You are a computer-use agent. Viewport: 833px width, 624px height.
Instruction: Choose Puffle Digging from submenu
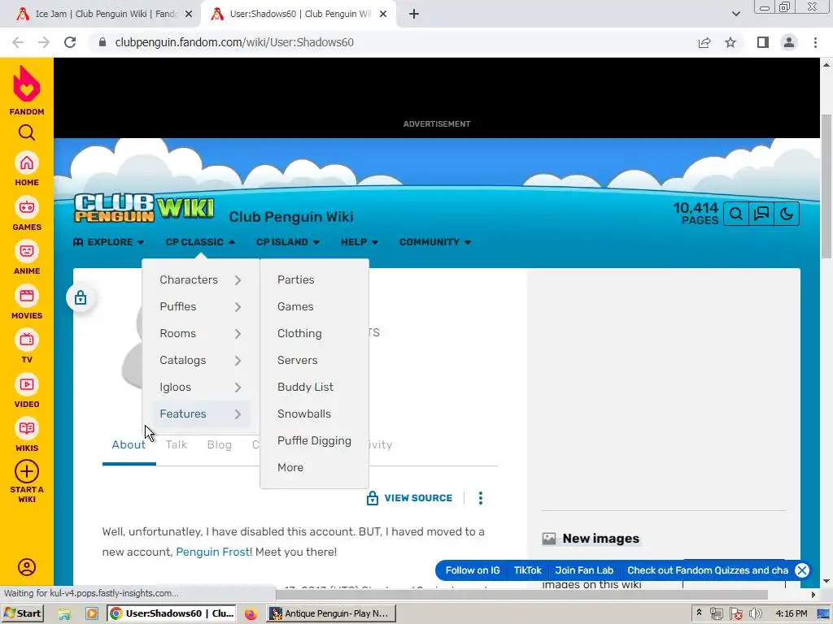314,440
